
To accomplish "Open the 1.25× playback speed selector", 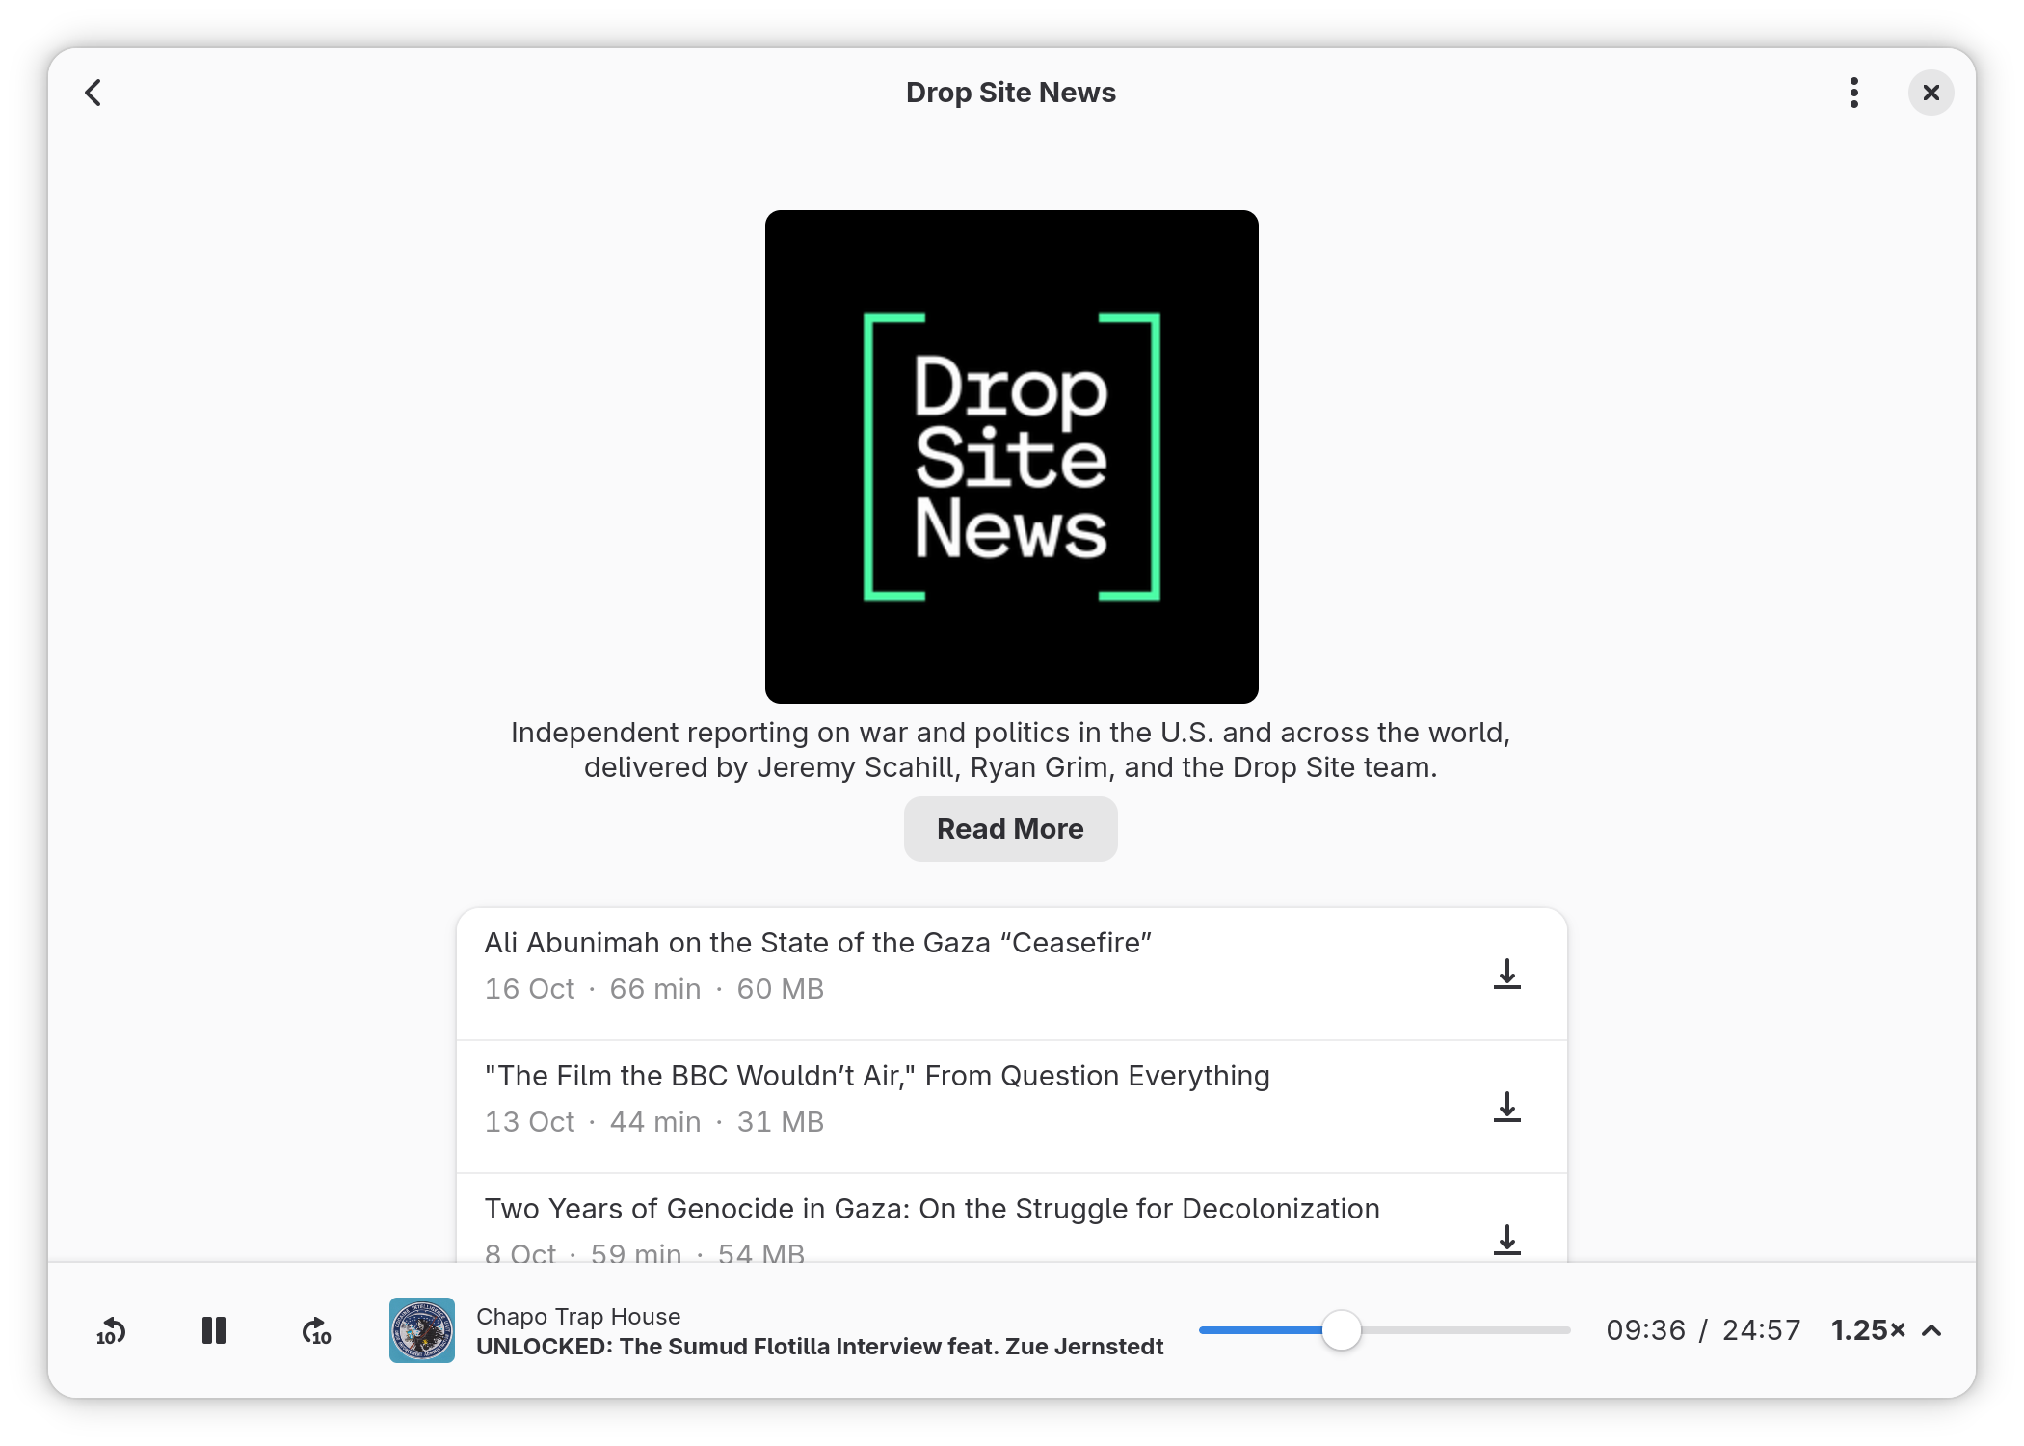I will [x=1867, y=1330].
